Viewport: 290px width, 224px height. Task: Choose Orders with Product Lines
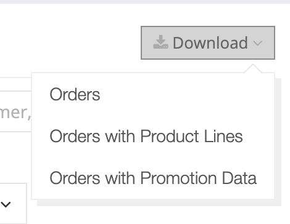146,136
